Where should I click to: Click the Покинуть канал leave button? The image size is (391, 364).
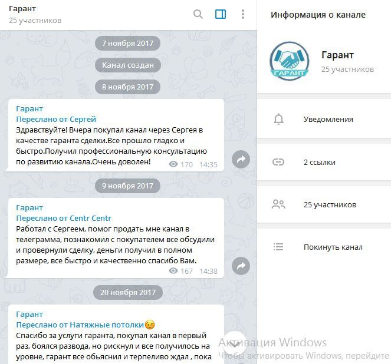[x=333, y=247]
